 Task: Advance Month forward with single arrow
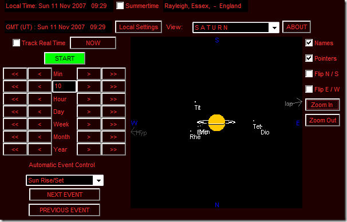click(89, 137)
